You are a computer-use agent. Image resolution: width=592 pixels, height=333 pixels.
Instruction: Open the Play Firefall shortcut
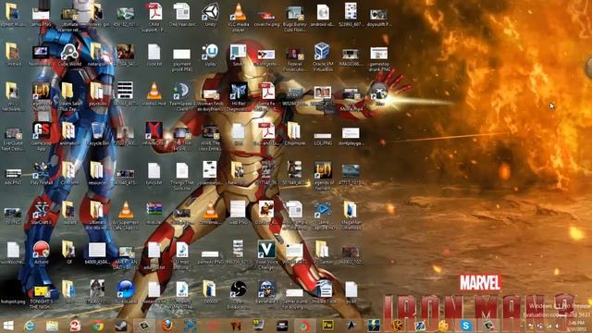pos(41,173)
